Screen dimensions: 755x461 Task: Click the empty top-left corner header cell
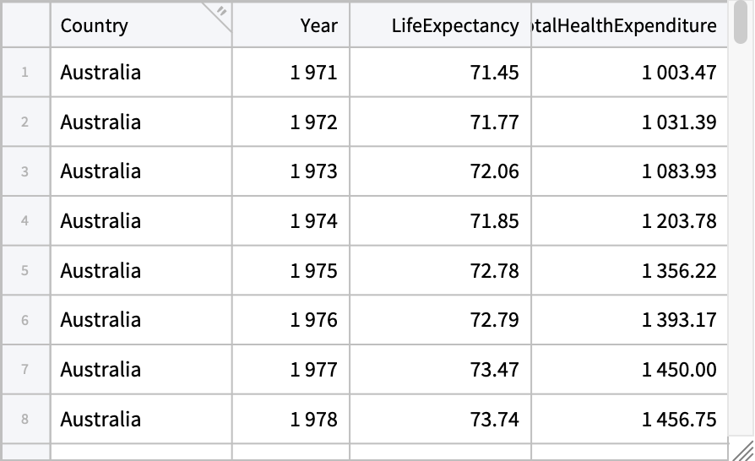pyautogui.click(x=25, y=25)
